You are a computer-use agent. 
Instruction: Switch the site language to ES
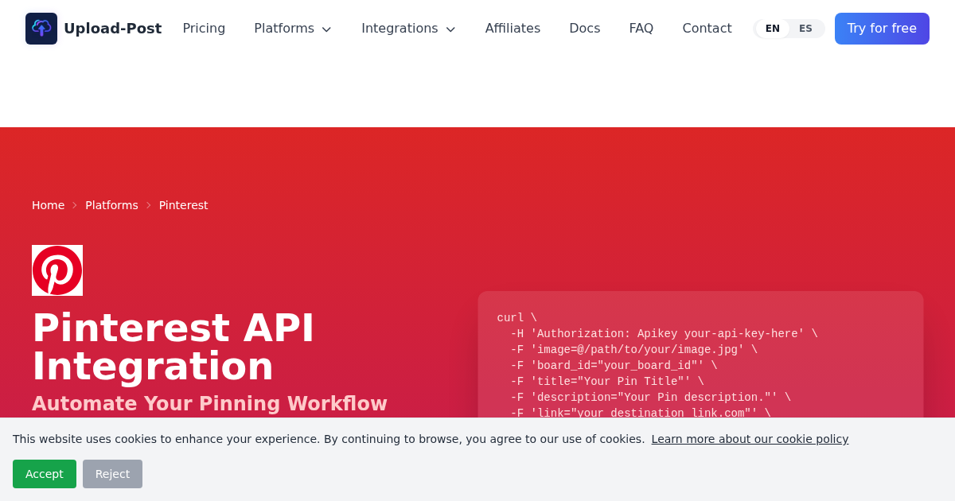pos(805,28)
